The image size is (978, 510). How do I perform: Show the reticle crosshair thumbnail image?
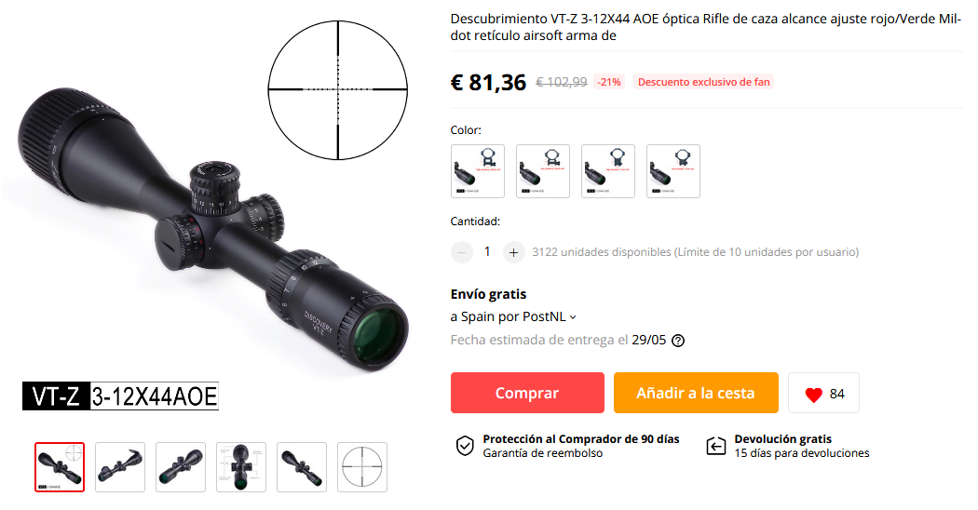coord(362,467)
